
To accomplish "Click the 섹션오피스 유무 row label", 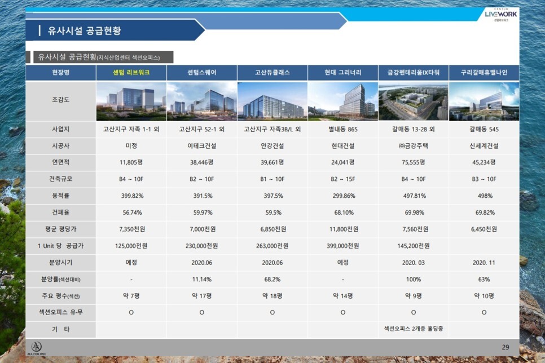I will point(60,312).
